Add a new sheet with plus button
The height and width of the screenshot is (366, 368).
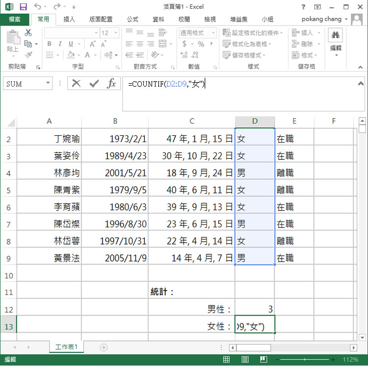[x=104, y=347]
